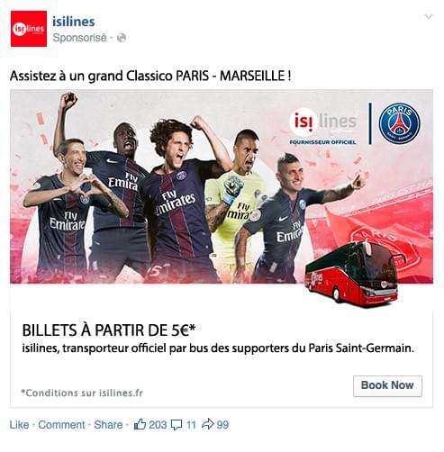
Task: Click the ad post caption text
Action: [x=150, y=76]
